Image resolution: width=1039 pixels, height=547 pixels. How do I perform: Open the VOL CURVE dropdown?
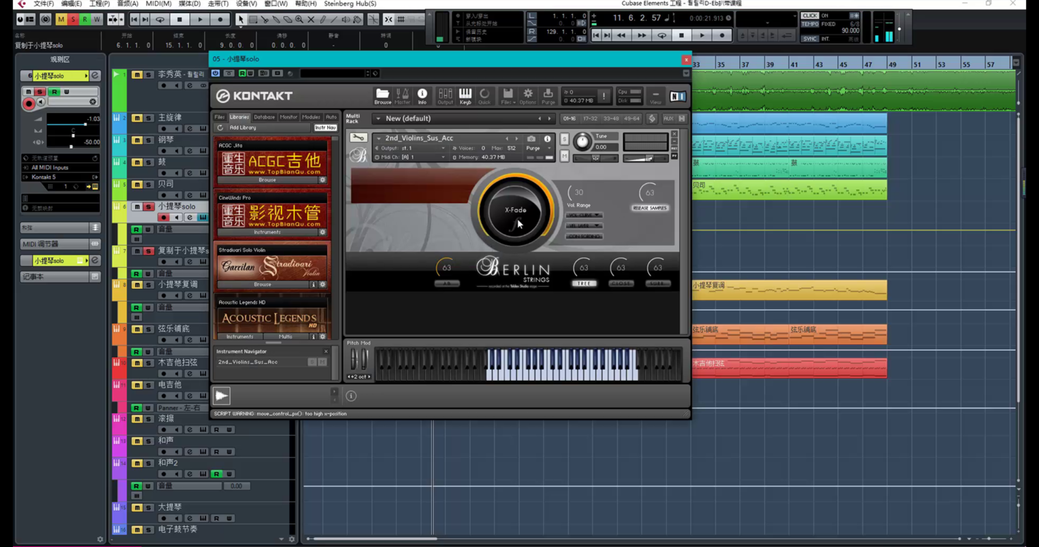(x=584, y=215)
